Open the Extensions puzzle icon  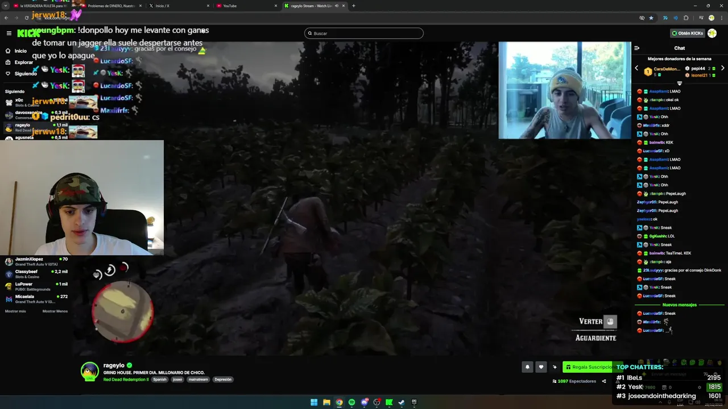(686, 18)
